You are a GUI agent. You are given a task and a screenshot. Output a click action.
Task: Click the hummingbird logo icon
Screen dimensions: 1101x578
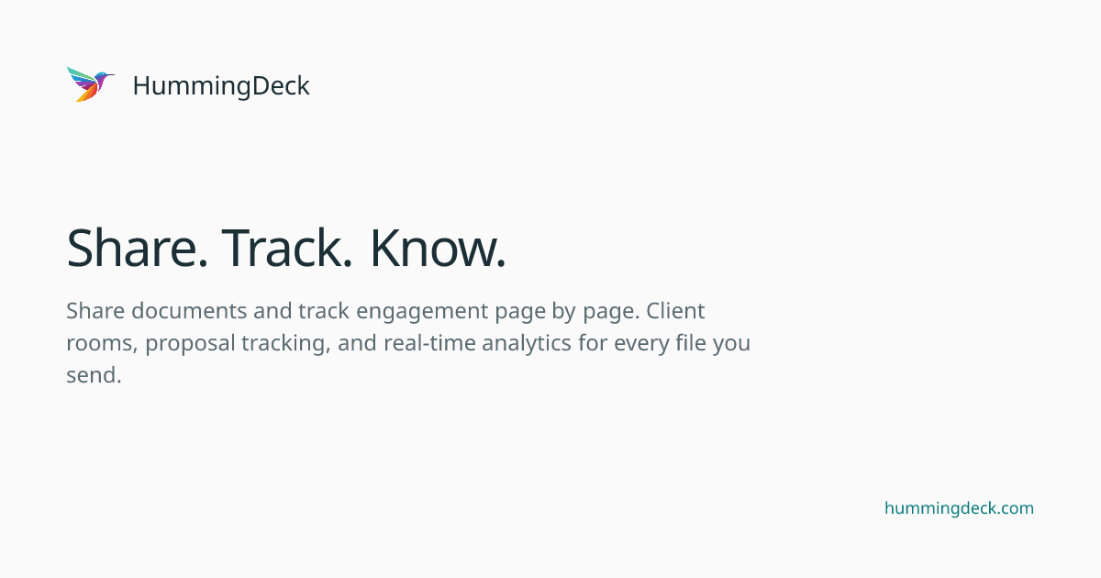tap(90, 84)
